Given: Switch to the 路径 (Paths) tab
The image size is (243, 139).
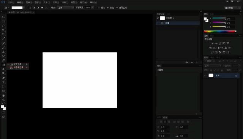Looking at the screenshot, I should [x=218, y=58].
